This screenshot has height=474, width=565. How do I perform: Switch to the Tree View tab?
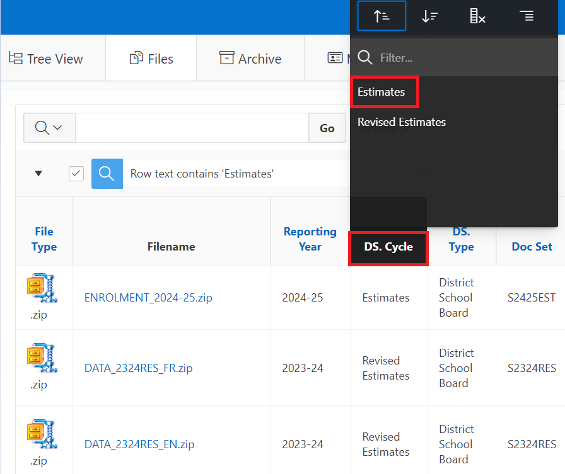coord(46,59)
